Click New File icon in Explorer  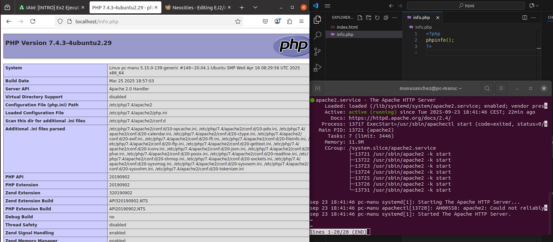point(360,18)
